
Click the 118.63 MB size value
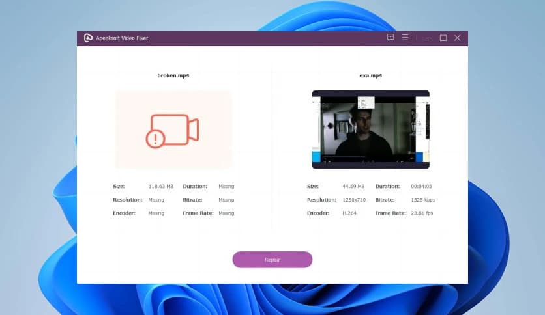pyautogui.click(x=160, y=187)
